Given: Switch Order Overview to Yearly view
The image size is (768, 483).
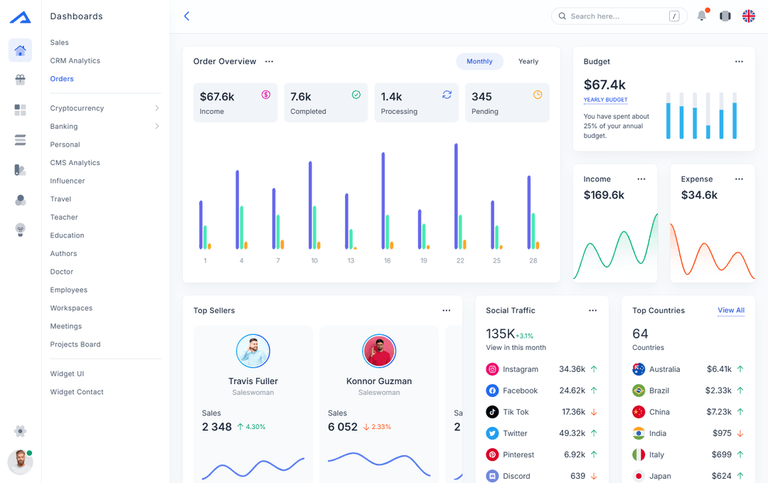Looking at the screenshot, I should (528, 61).
